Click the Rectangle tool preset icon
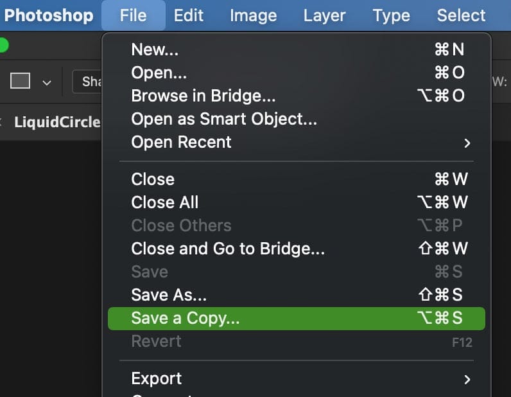This screenshot has height=397, width=511. click(x=21, y=82)
